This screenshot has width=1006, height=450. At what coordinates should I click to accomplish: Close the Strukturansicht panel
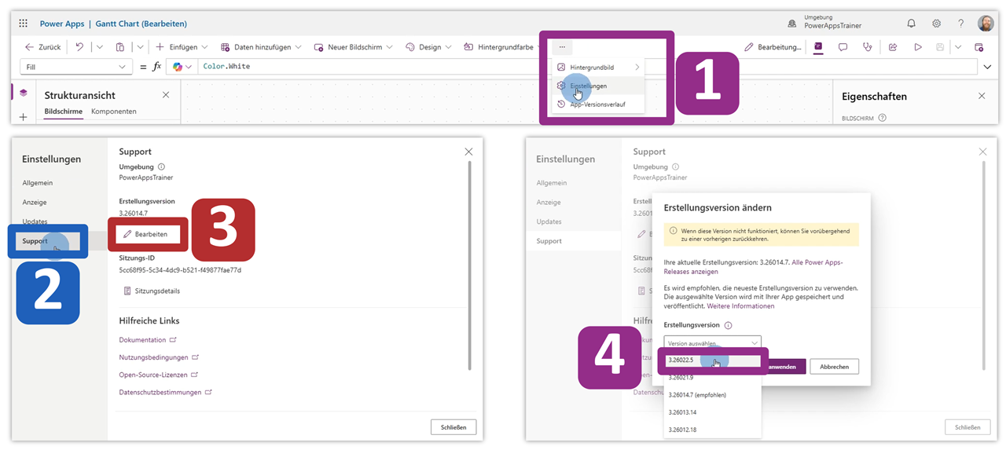[x=166, y=95]
